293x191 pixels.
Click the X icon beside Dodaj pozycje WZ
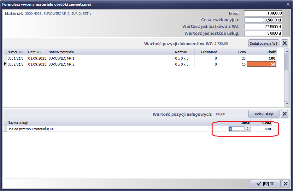284,43
